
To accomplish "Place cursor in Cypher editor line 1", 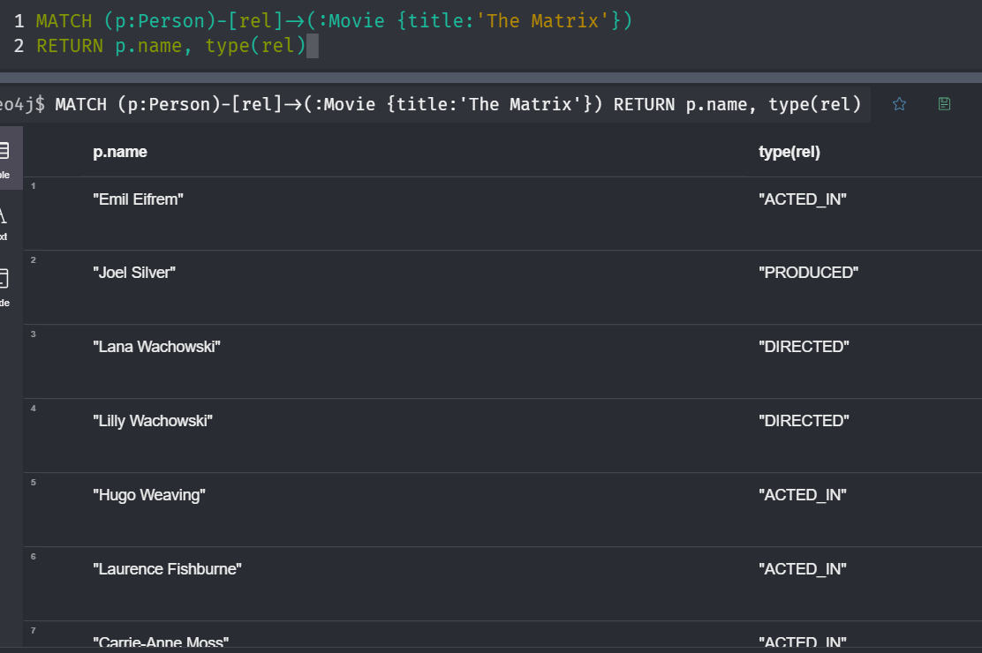I will (x=334, y=20).
